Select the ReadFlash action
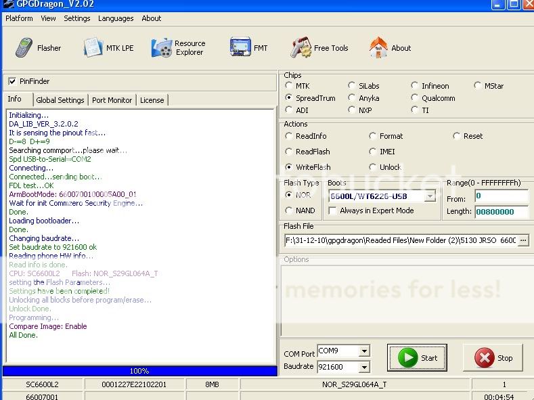Viewport: 534px width, 400px height. coord(288,151)
